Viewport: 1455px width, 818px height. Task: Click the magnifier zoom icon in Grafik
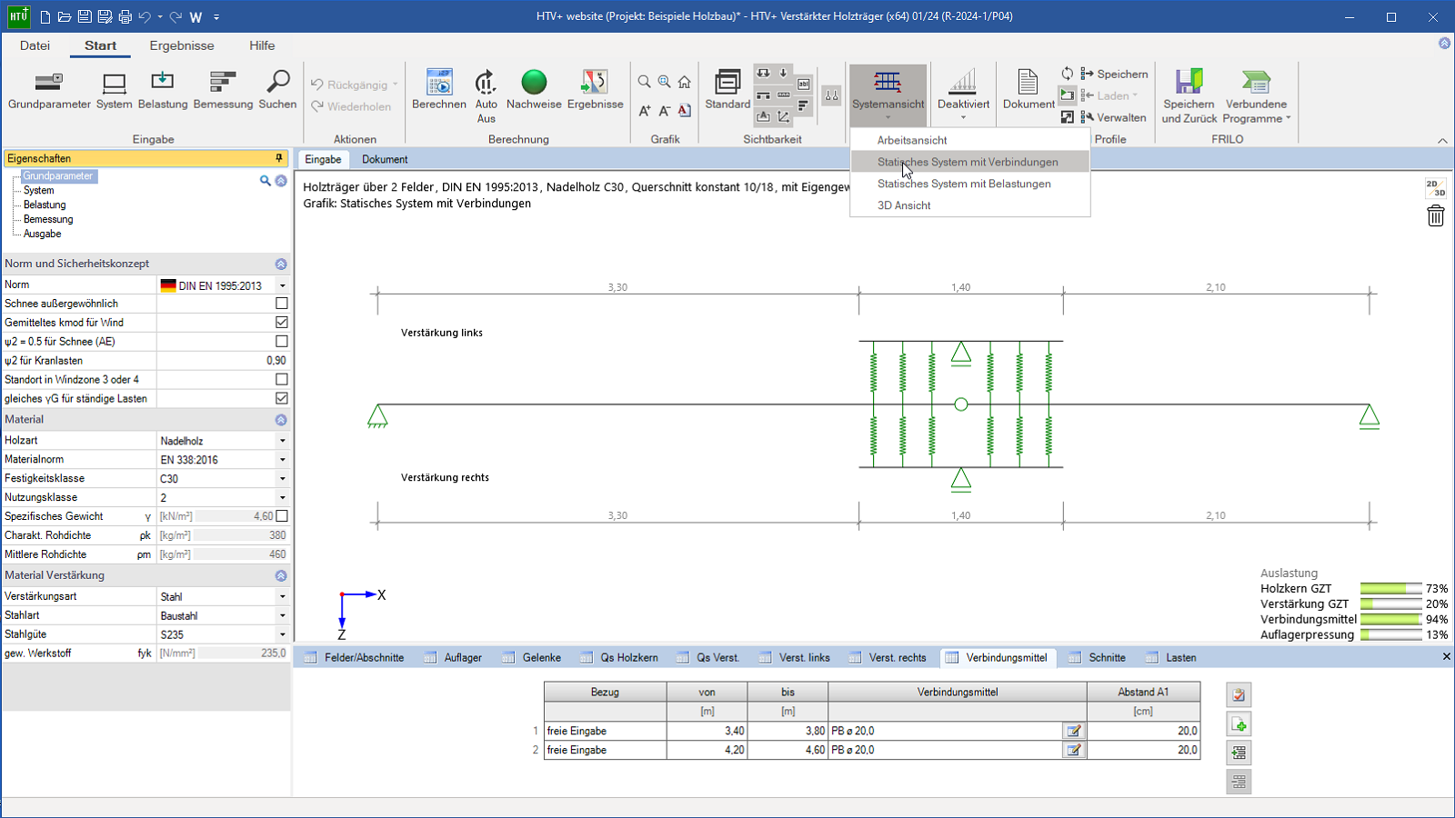pyautogui.click(x=644, y=82)
